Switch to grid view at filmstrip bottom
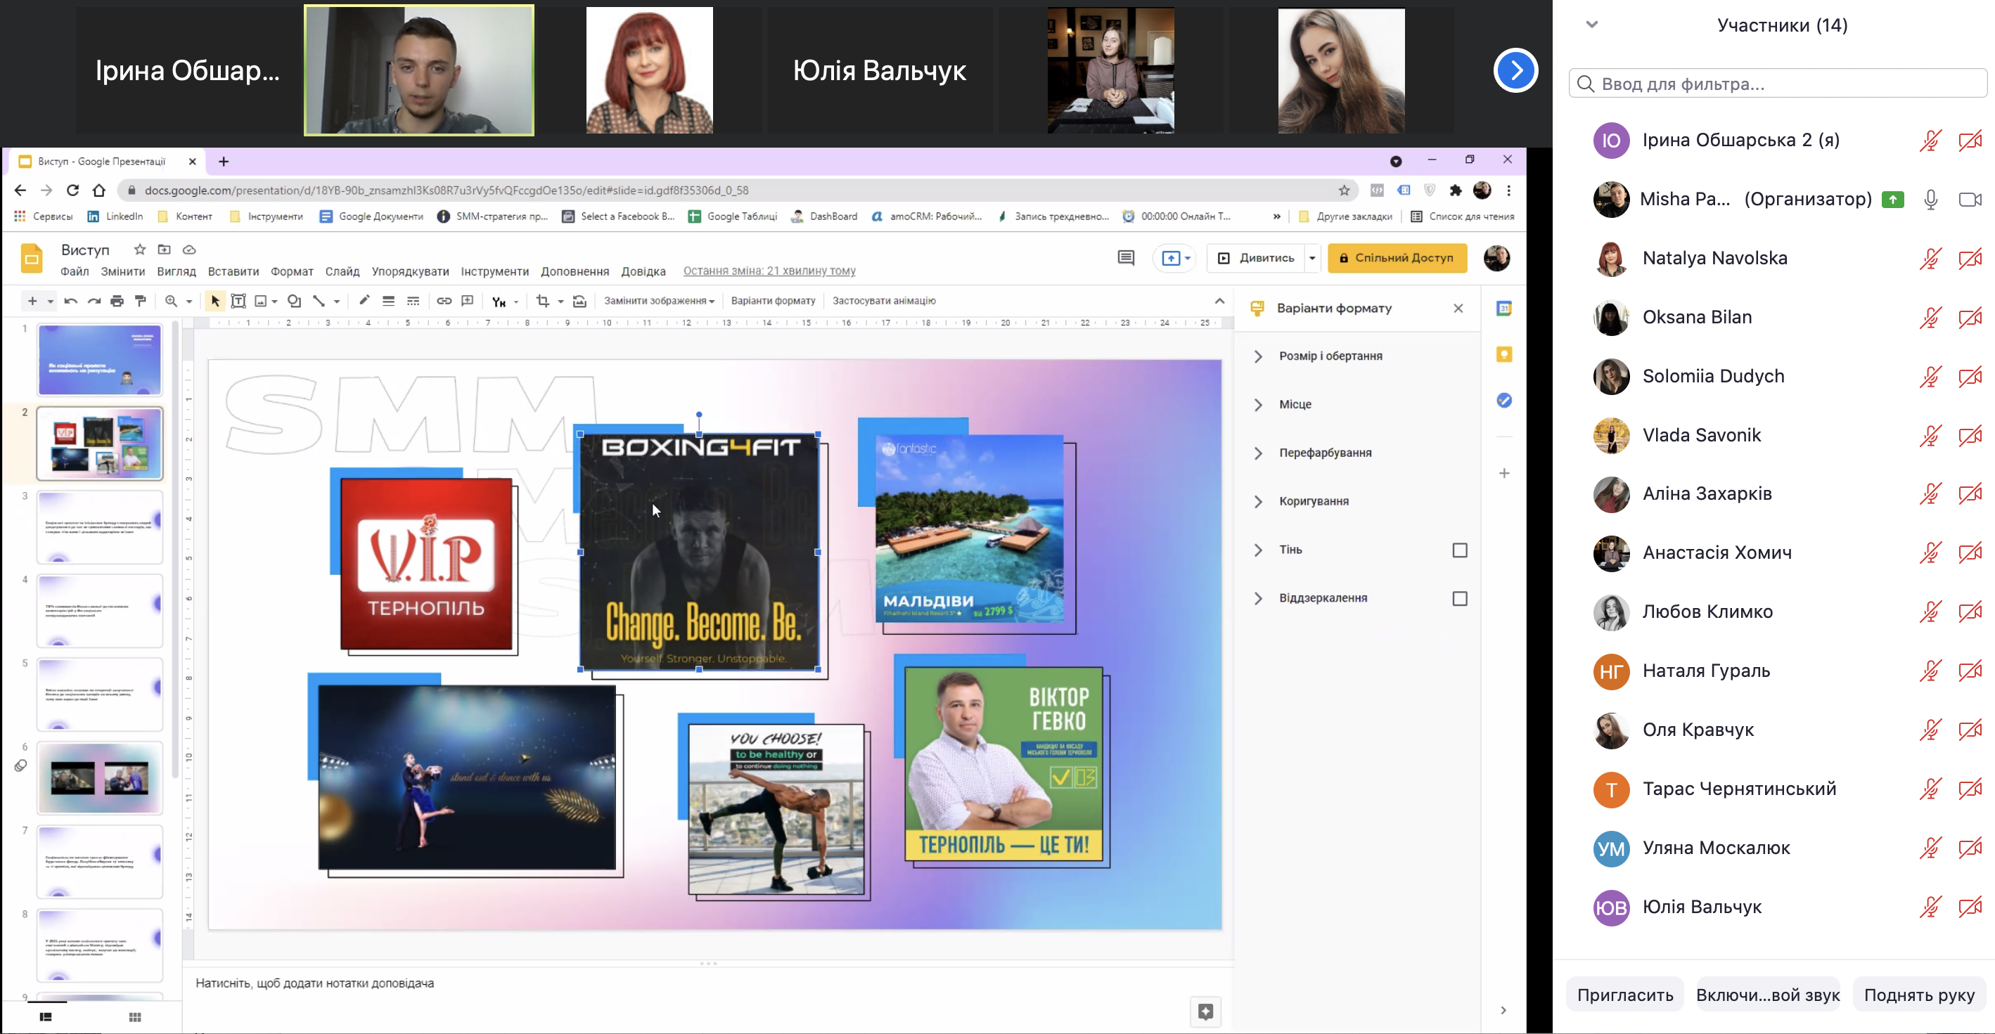The width and height of the screenshot is (1995, 1034). (135, 1017)
